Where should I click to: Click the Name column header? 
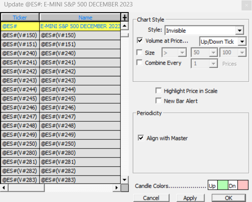click(80, 17)
